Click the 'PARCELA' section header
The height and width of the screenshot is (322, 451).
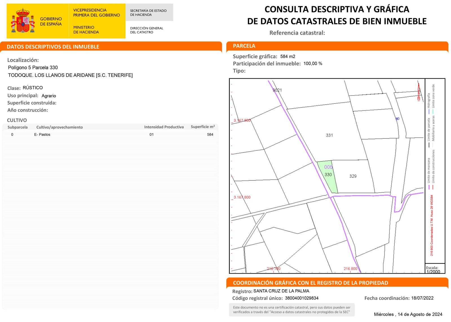coord(244,46)
